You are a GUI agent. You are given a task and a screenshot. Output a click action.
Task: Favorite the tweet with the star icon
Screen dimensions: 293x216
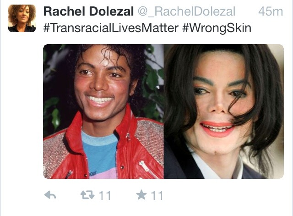(141, 194)
